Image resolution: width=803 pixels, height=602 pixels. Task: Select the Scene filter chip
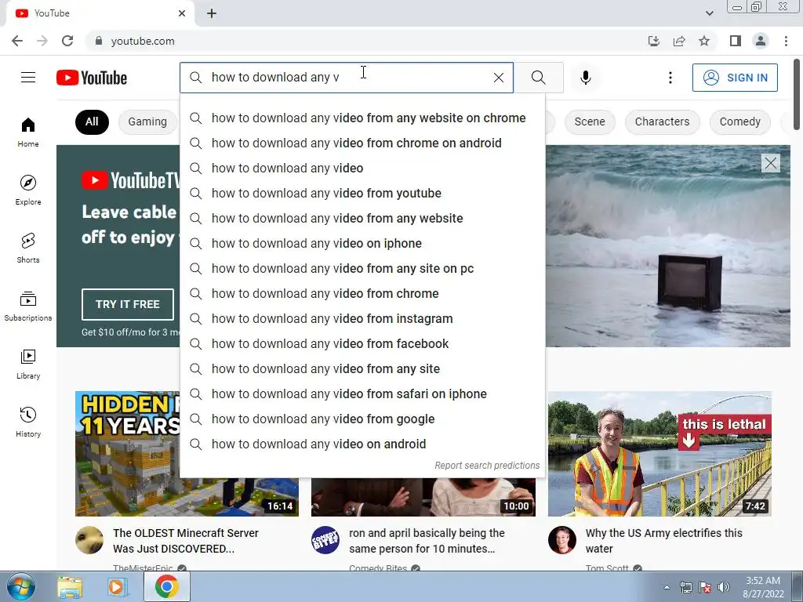(590, 121)
